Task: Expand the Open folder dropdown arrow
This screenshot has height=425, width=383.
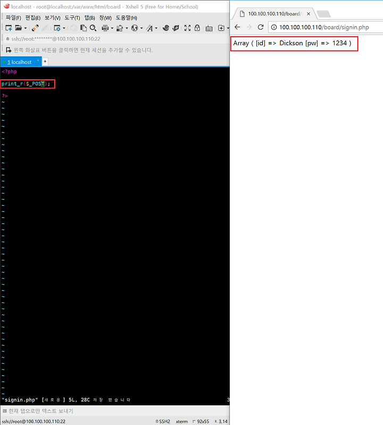Action: [26, 28]
